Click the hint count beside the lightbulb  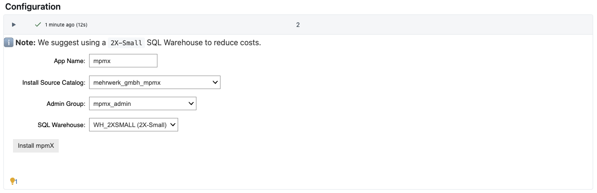(16, 182)
